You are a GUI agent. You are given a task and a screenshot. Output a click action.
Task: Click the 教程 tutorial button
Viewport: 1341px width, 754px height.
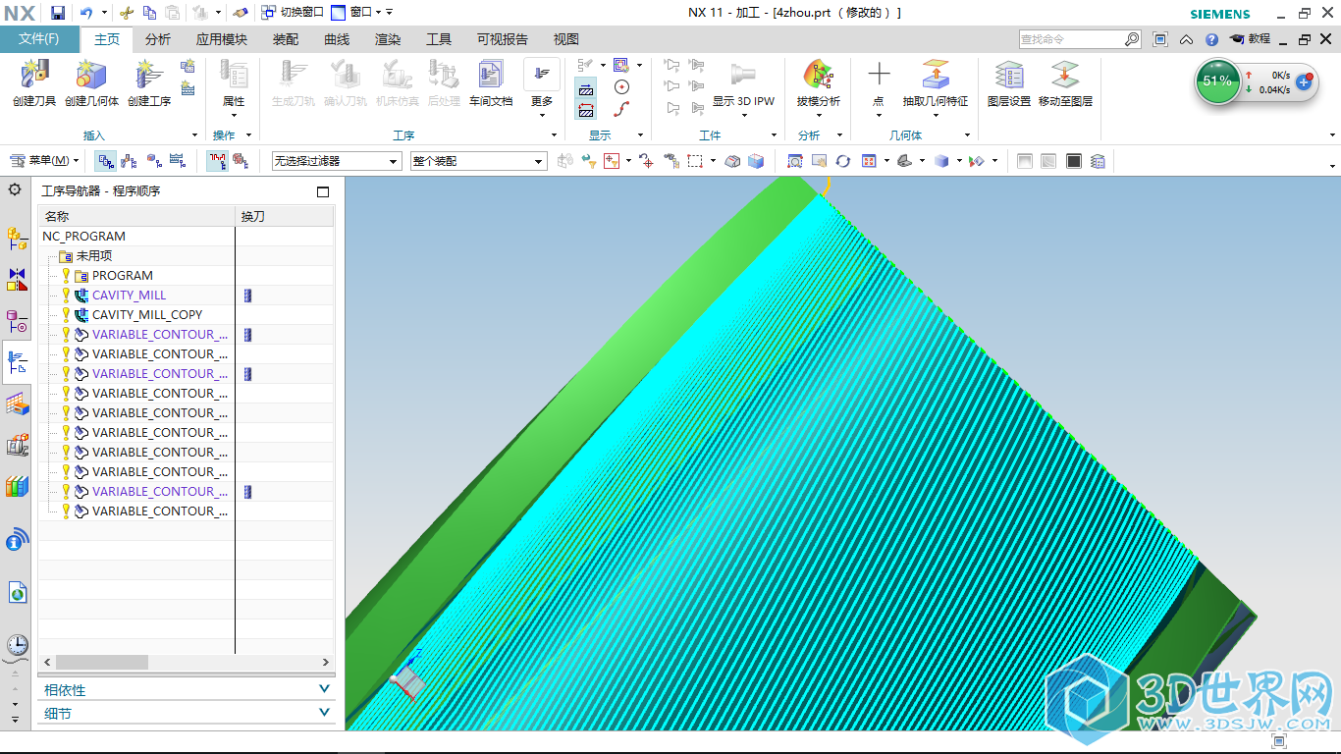tap(1249, 39)
